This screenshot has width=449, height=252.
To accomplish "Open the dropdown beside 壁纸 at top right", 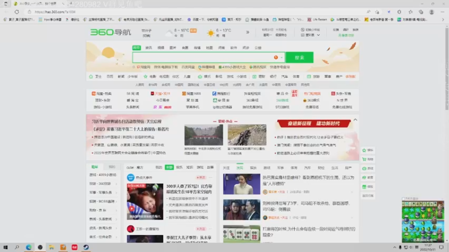I will 318,35.
